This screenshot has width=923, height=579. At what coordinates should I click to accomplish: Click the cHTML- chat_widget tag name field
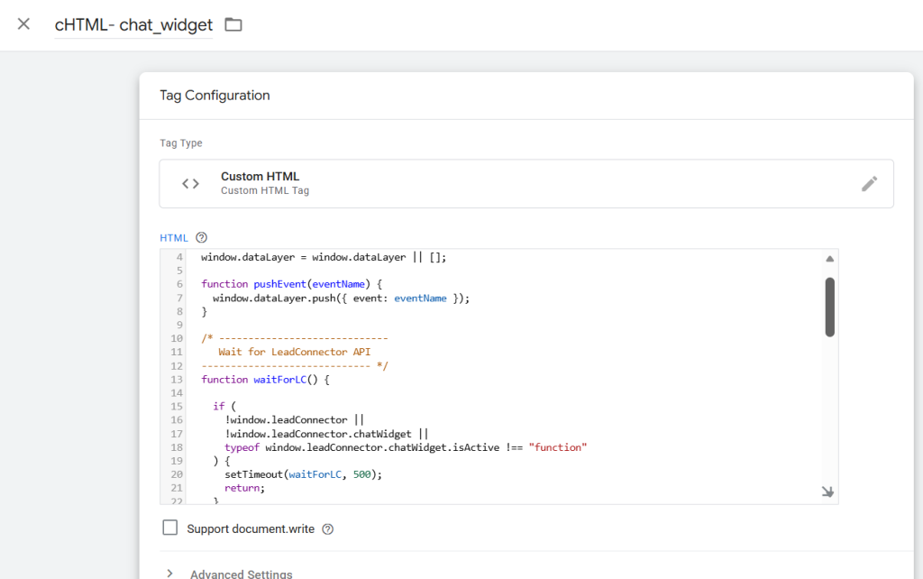133,24
